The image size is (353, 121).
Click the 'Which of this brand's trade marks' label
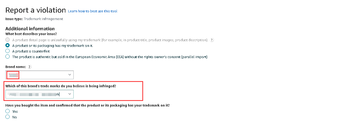pyautogui.click(x=61, y=86)
